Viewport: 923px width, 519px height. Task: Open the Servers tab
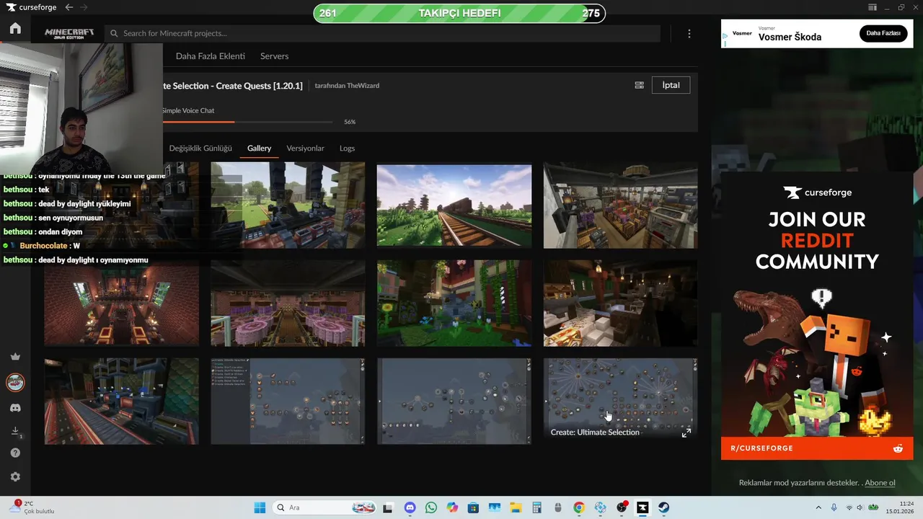[274, 56]
